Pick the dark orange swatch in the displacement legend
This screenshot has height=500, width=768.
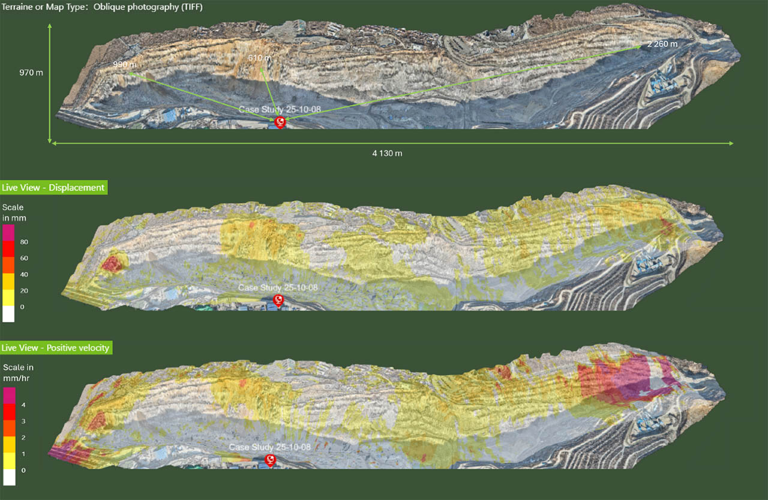[8, 266]
